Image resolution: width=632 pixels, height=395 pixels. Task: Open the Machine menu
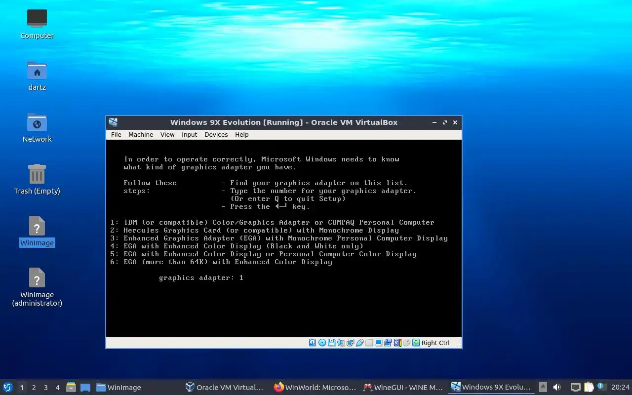(141, 134)
